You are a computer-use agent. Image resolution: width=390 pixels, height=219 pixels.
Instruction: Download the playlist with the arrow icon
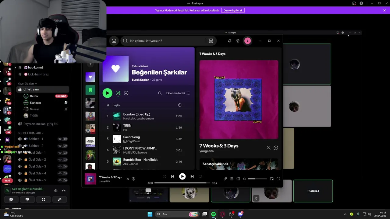[126, 93]
